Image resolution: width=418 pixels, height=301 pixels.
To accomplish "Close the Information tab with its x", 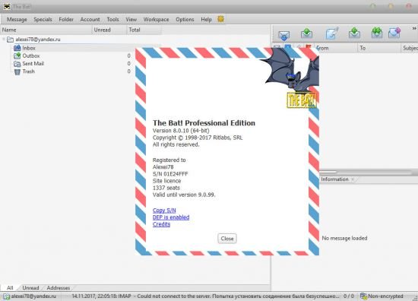I will [x=353, y=179].
